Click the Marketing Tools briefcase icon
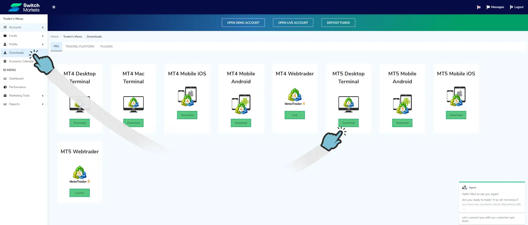528x225 pixels. [x=5, y=96]
